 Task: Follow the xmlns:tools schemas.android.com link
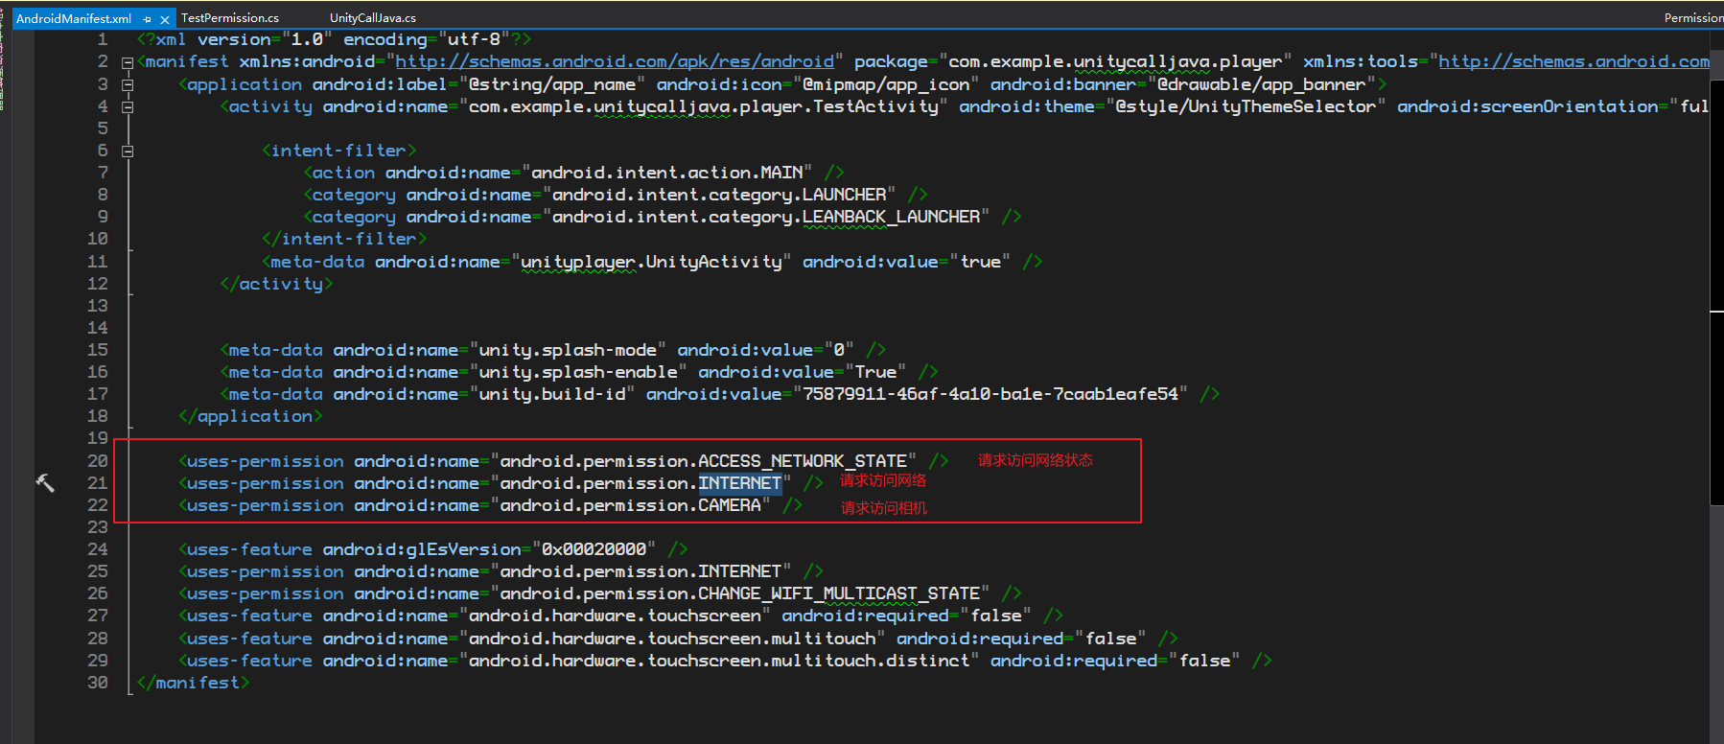pos(1573,61)
